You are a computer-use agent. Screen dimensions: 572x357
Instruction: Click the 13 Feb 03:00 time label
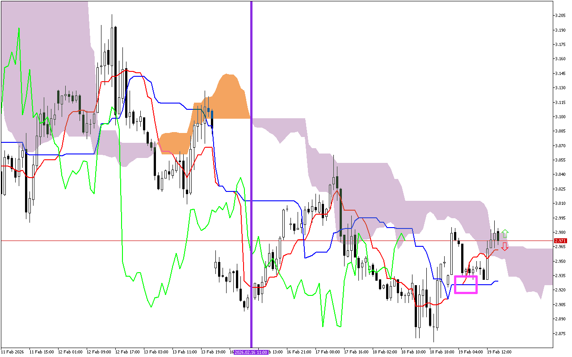click(155, 352)
